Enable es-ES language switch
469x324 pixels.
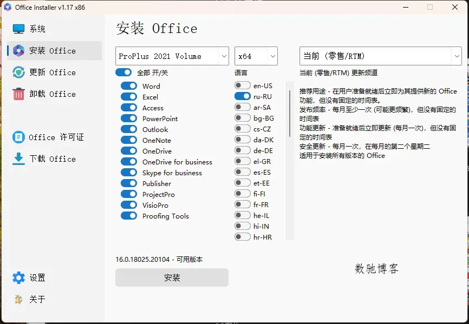[x=243, y=172]
